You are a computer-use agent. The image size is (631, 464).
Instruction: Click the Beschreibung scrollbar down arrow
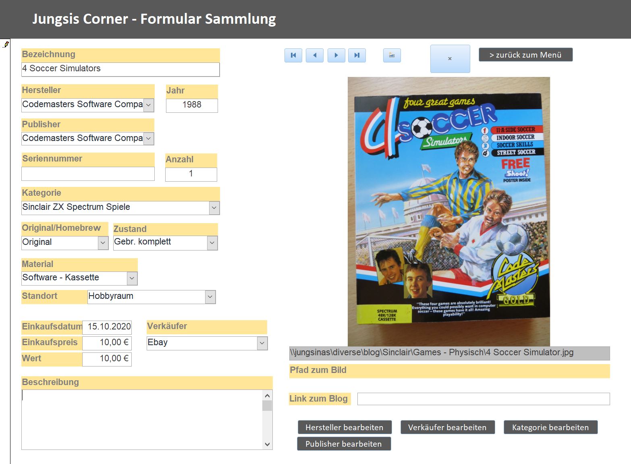tap(267, 444)
